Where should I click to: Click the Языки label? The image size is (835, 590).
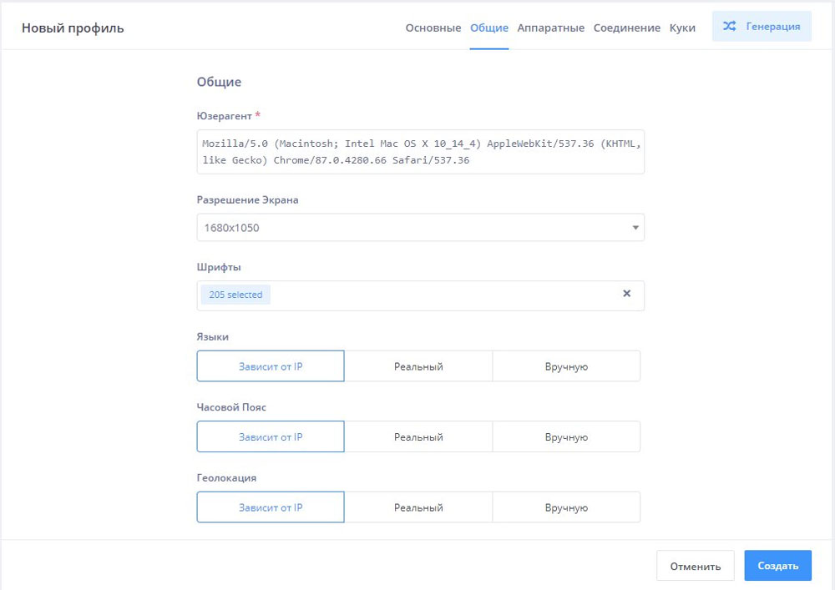[x=212, y=337]
